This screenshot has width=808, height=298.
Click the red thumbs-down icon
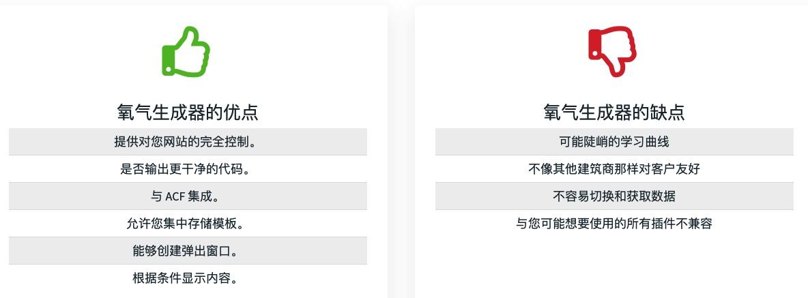pos(612,52)
